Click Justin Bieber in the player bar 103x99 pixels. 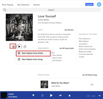pyautogui.click(x=13, y=97)
